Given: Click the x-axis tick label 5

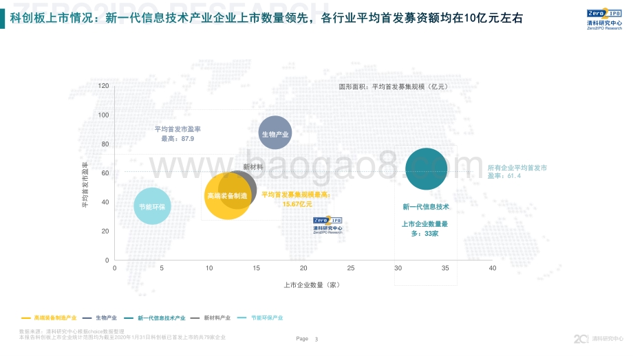Looking at the screenshot, I should pos(162,268).
